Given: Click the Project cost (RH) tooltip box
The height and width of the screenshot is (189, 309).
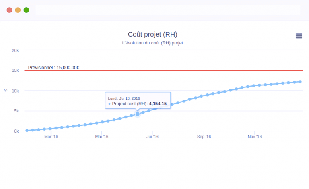Looking at the screenshot, I should tap(138, 101).
